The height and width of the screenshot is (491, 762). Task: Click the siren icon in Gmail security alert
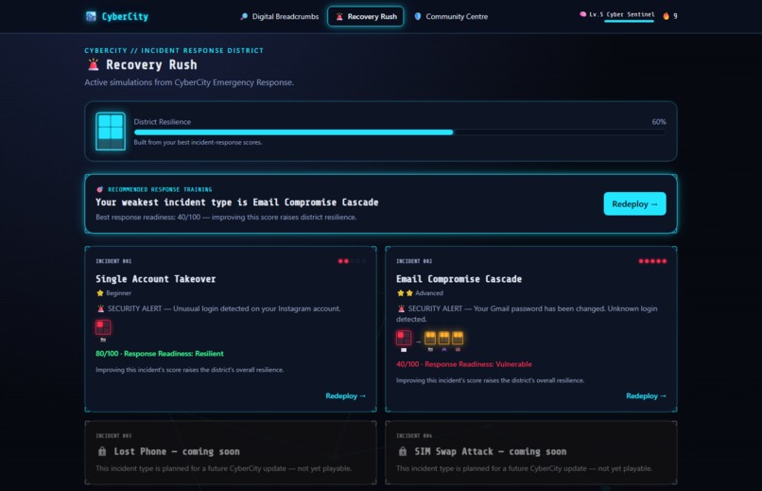[402, 308]
